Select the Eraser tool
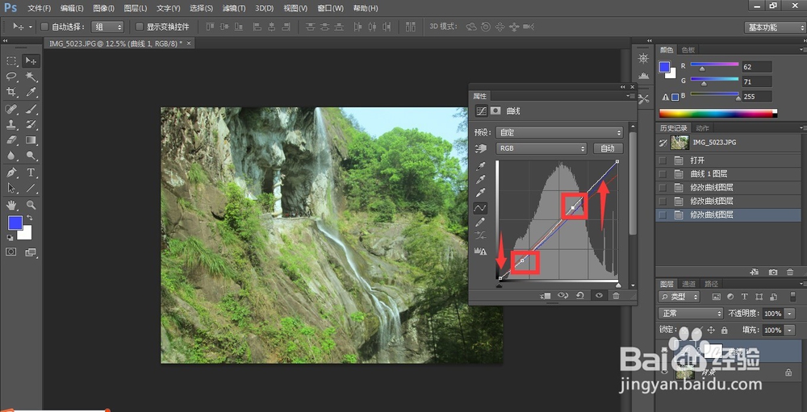Viewport: 807px width, 412px height. (x=10, y=140)
